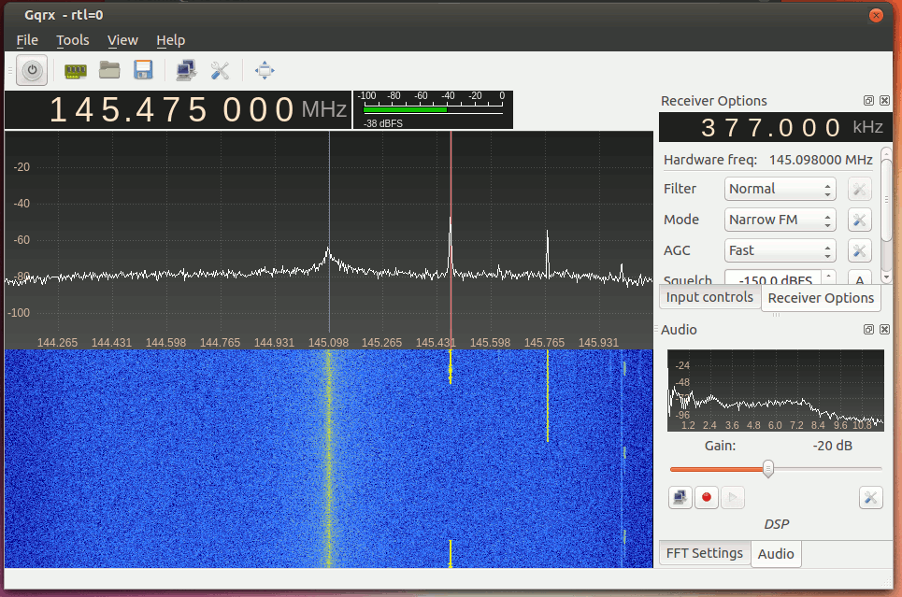Click the load settings folder icon

point(109,70)
